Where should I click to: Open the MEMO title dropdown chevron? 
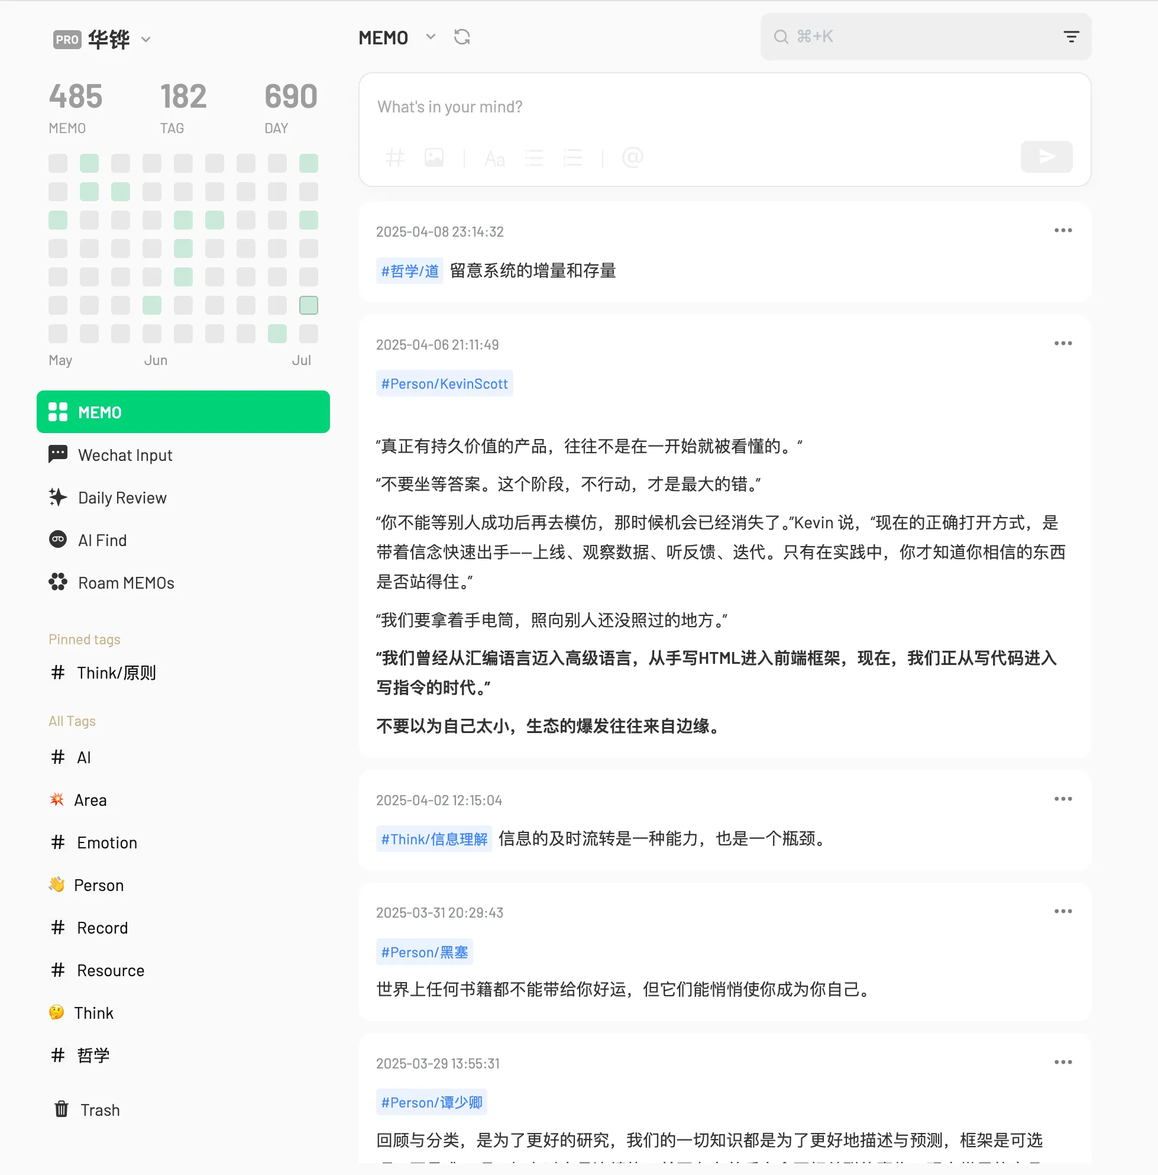coord(431,37)
